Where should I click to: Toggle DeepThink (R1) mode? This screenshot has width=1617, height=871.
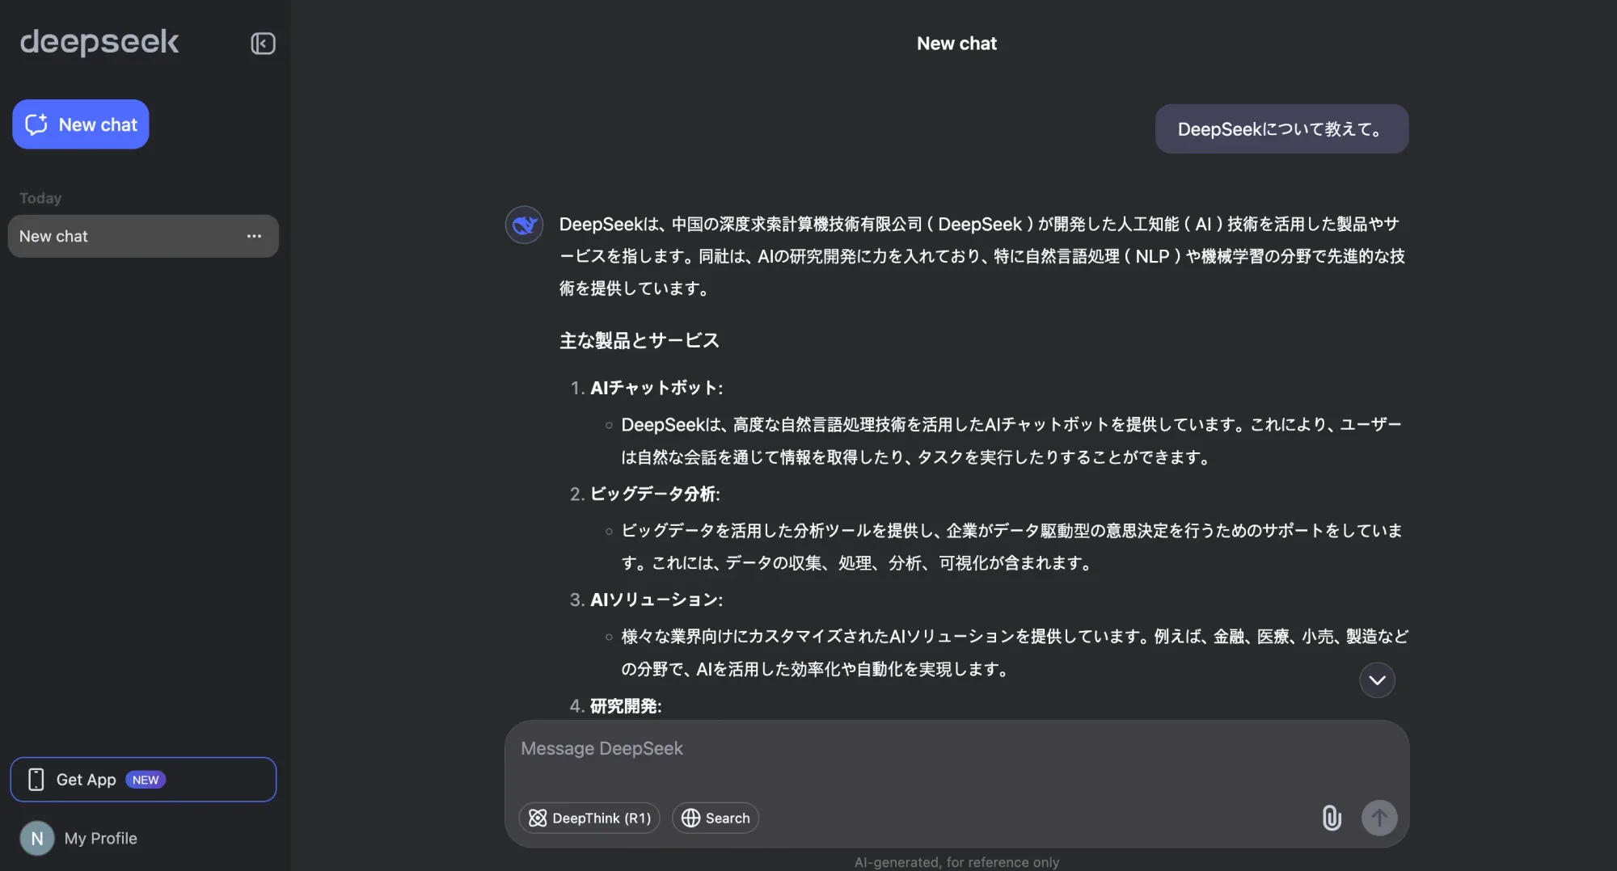point(589,818)
